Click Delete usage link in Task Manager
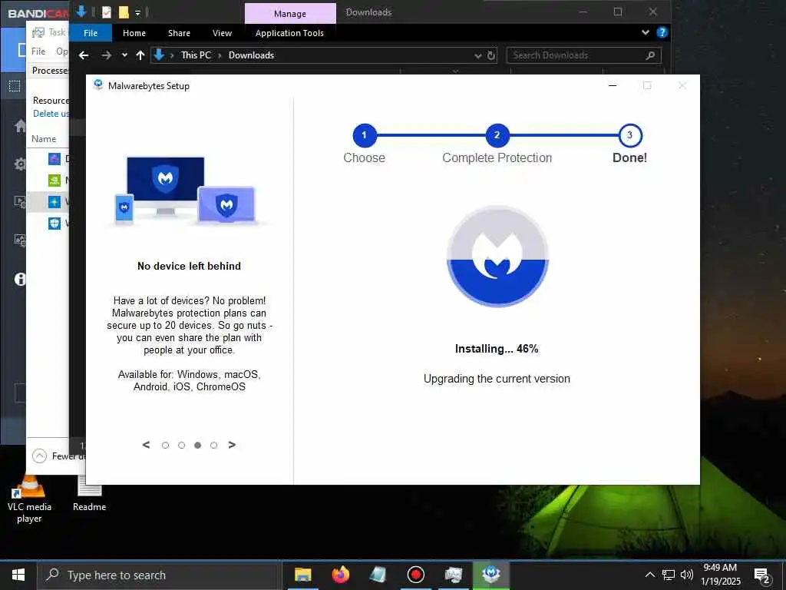 click(51, 114)
